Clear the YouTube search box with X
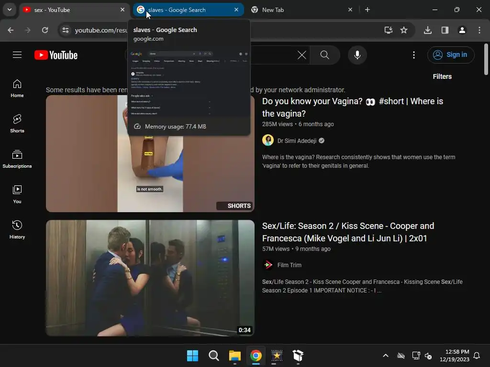The height and width of the screenshot is (367, 490). (301, 55)
